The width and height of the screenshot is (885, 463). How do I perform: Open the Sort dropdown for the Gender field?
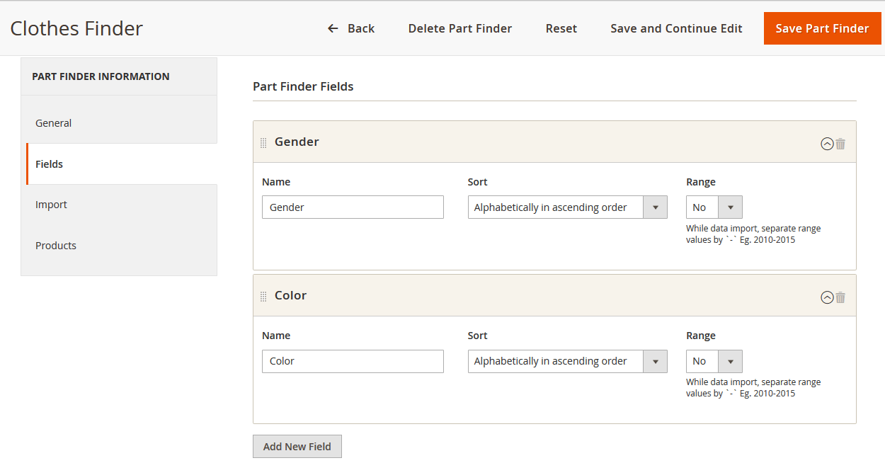(x=655, y=207)
